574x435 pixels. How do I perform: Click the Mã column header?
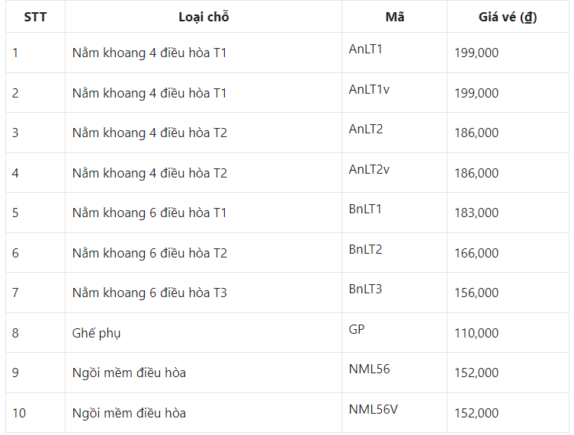coord(395,18)
